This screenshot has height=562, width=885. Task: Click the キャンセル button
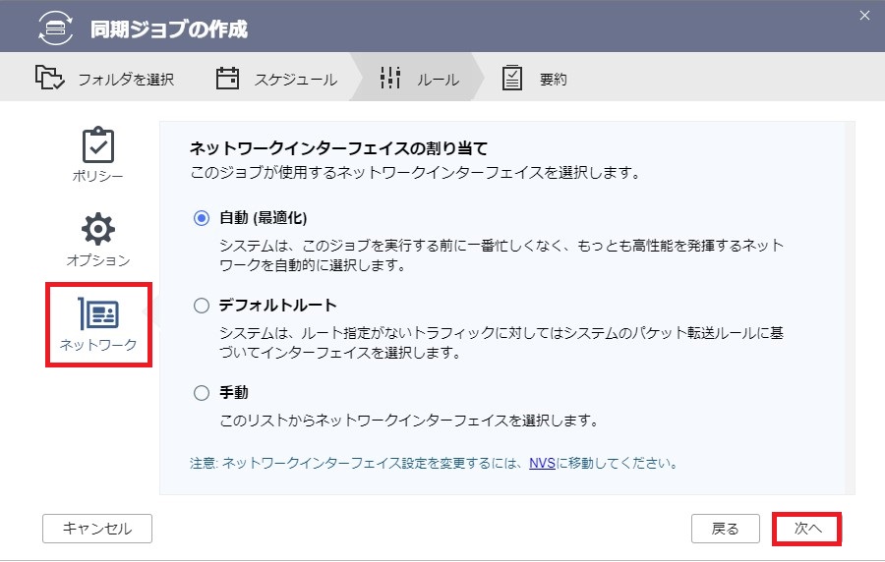[97, 529]
